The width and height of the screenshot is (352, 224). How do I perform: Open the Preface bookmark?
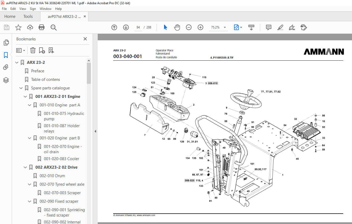pyautogui.click(x=38, y=71)
